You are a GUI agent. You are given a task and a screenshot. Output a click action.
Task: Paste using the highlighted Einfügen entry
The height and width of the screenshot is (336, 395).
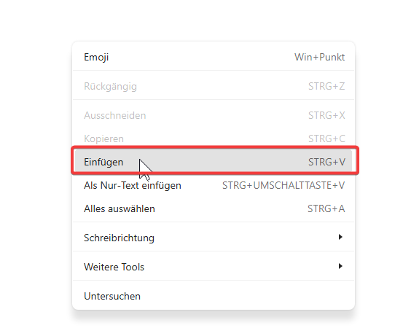[214, 162]
